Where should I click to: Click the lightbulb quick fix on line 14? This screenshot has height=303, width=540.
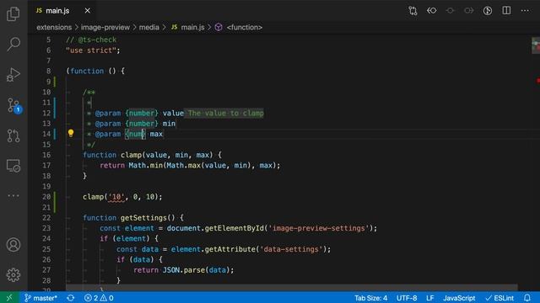71,133
